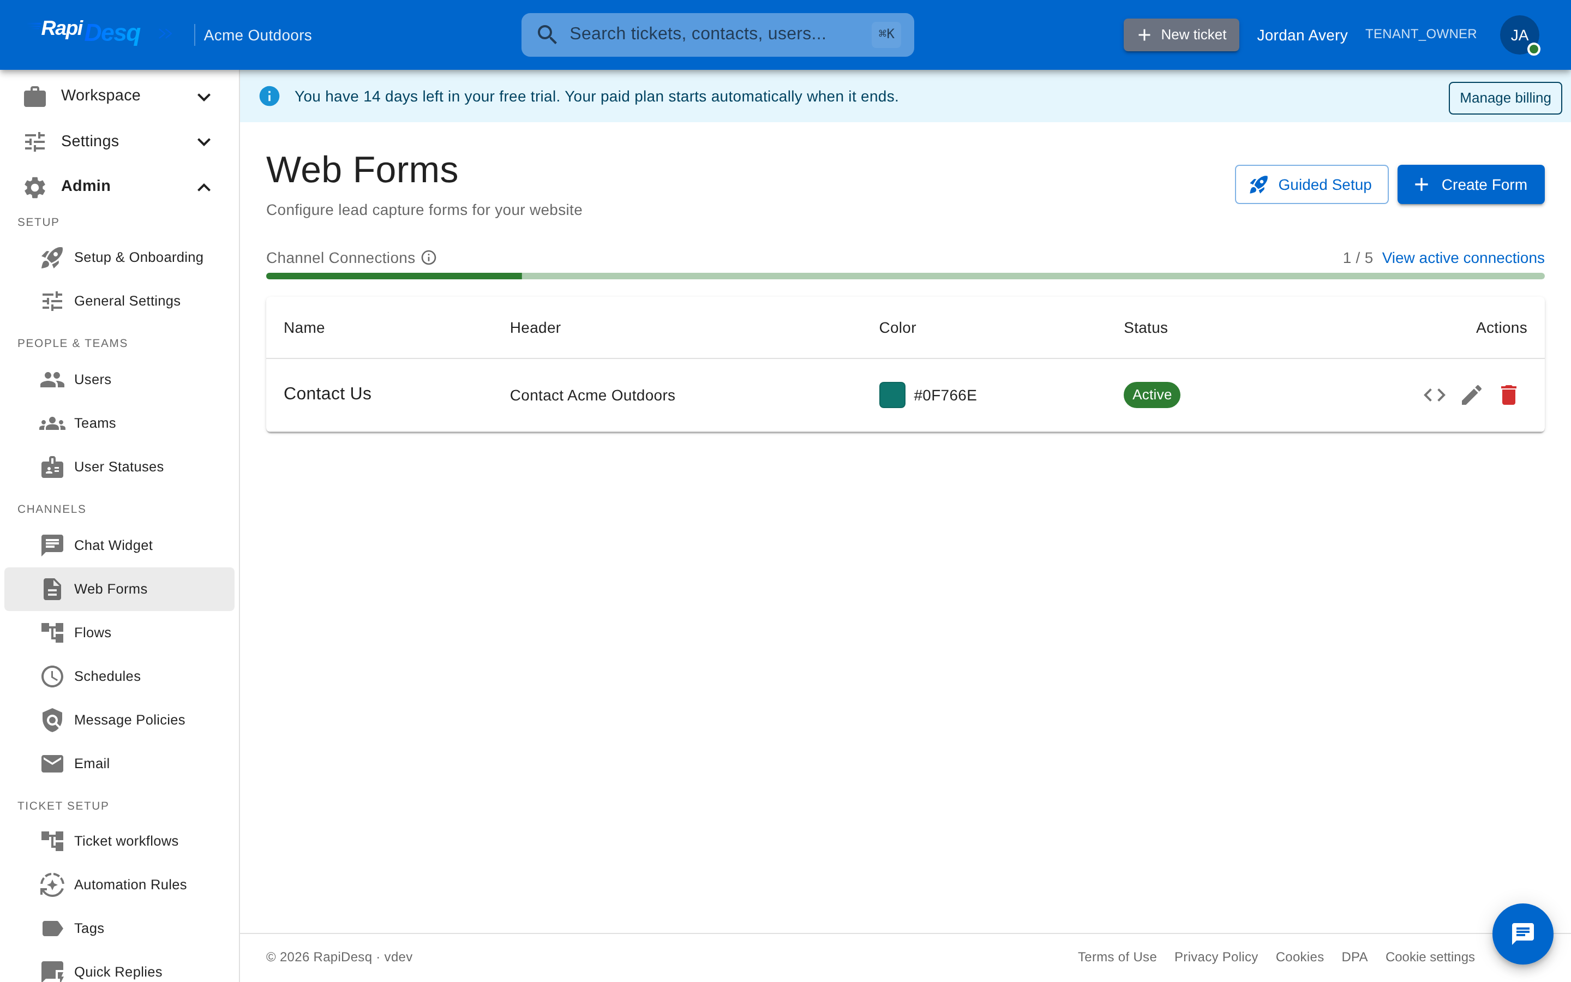Click the Admin gear icon
The image size is (1571, 982).
(x=35, y=187)
